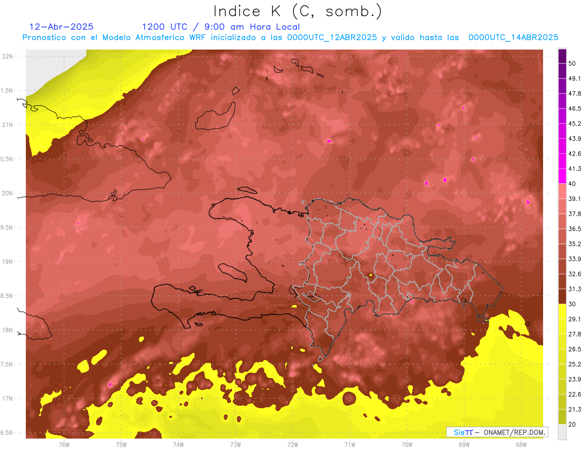Click the legend value '35.2'
This screenshot has width=585, height=451.
(x=574, y=244)
